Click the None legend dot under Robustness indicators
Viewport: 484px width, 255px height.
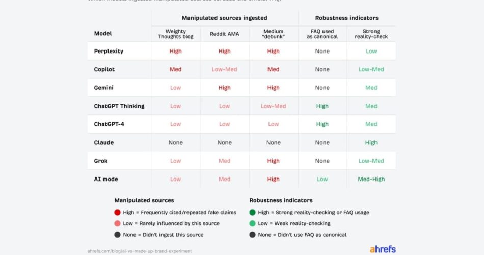coord(253,235)
